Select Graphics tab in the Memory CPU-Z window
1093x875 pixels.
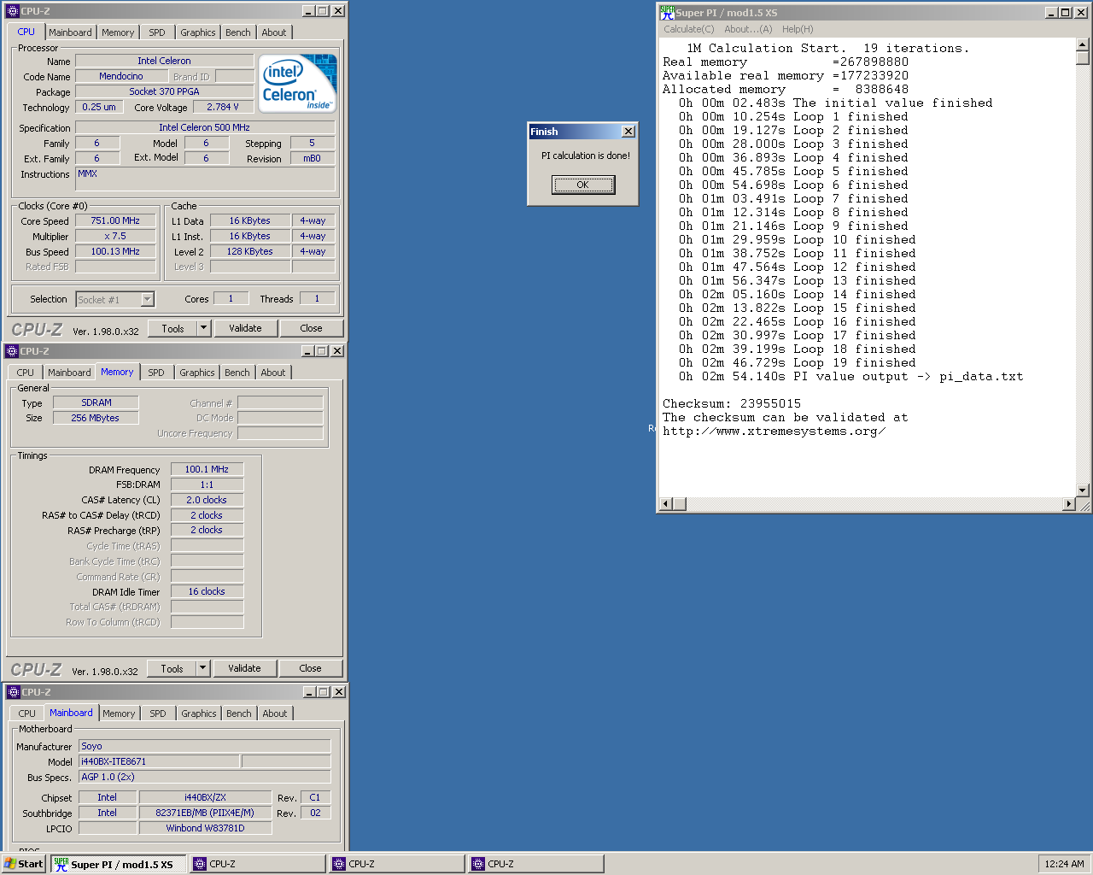[x=197, y=373]
